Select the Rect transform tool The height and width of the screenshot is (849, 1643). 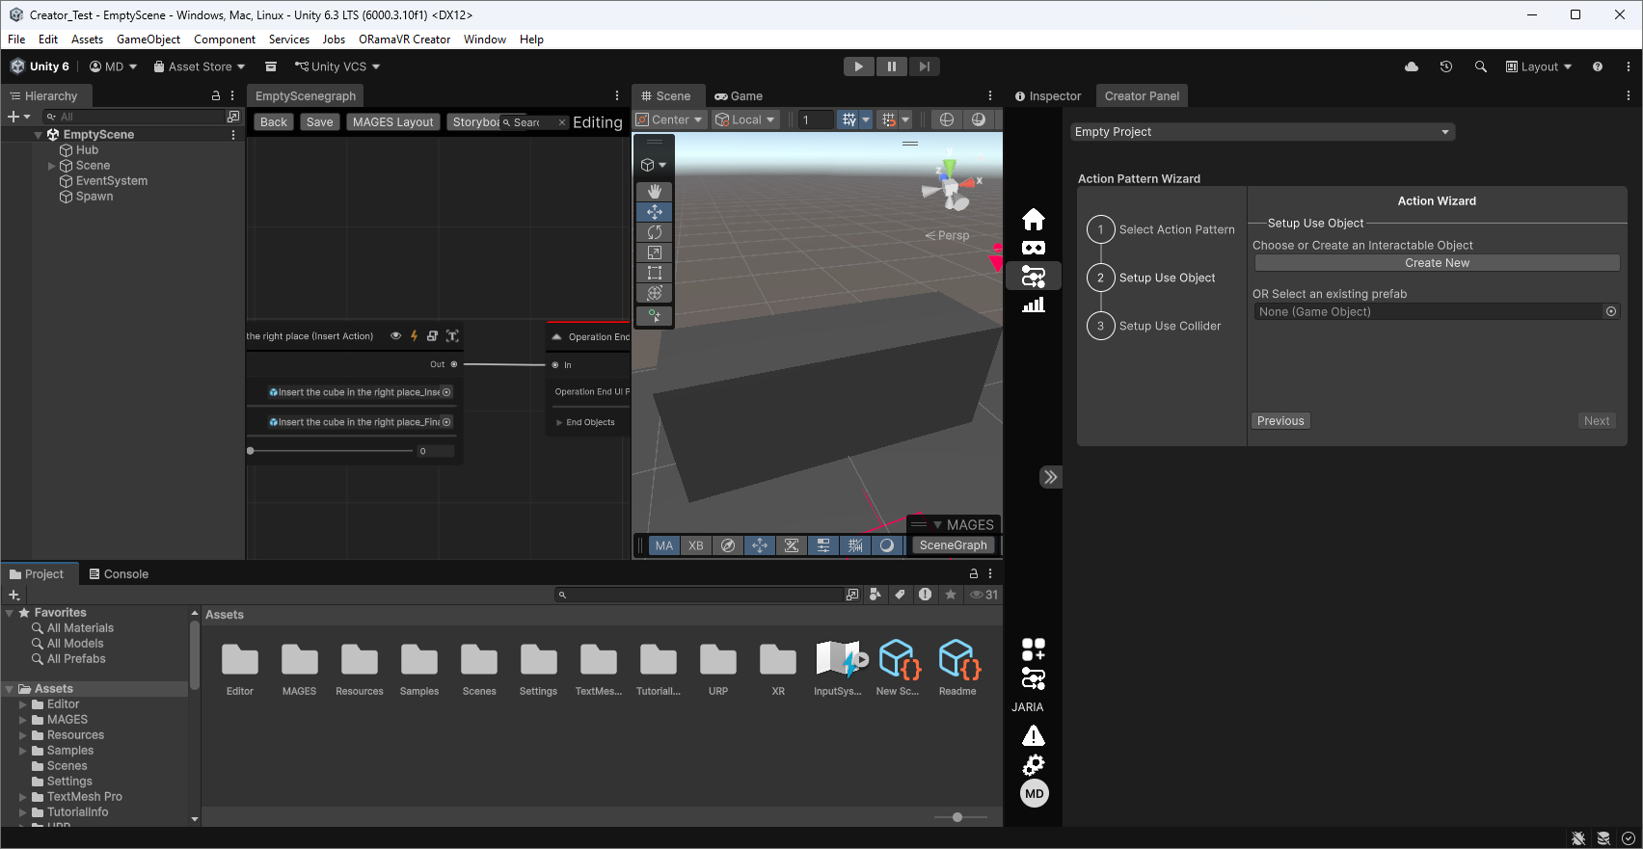pos(655,273)
